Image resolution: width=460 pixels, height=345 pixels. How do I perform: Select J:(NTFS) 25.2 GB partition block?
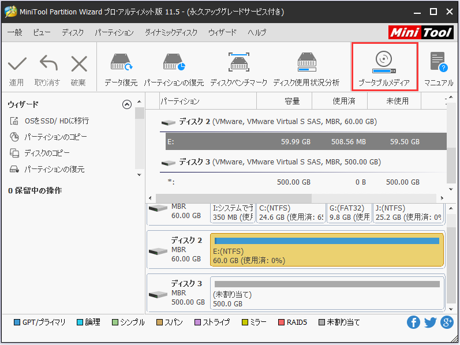coord(408,213)
